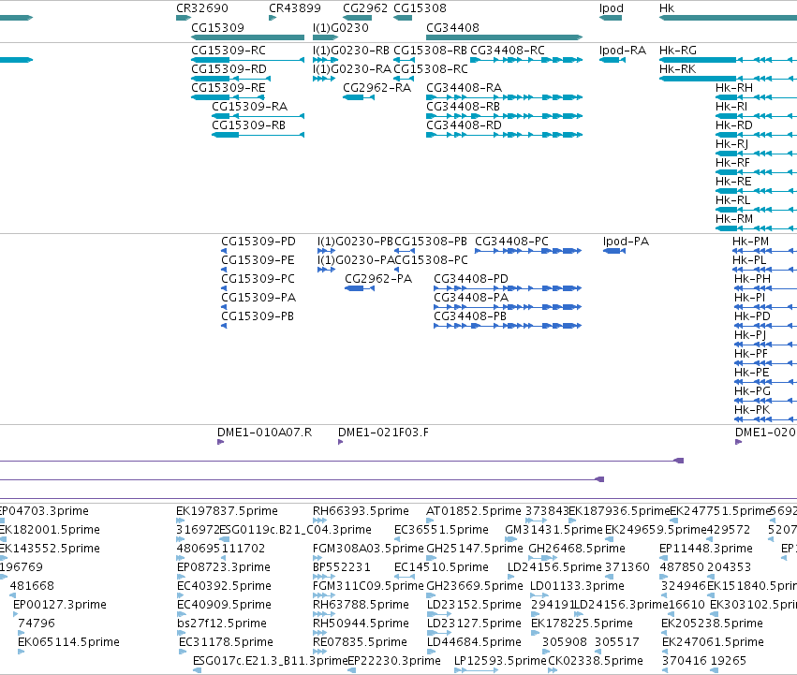The width and height of the screenshot is (797, 675).
Task: Click the DME1-021F03.F feature
Action: pos(341,442)
